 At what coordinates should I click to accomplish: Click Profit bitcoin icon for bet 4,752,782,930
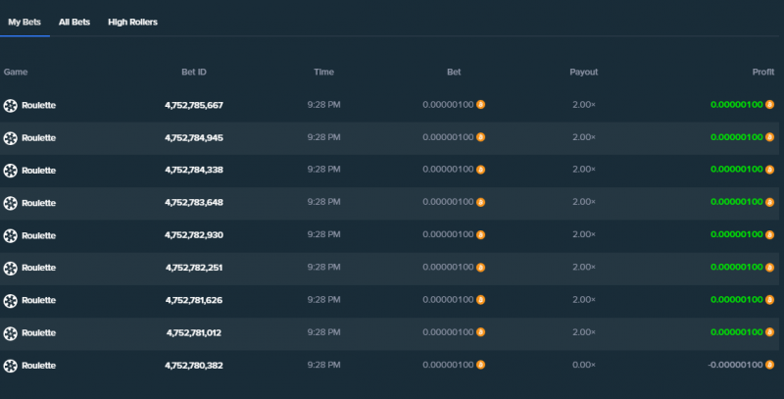770,234
